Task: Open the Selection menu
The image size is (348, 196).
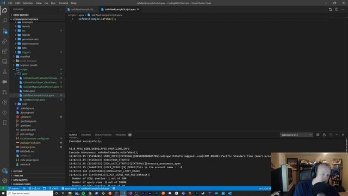Action: click(28, 3)
